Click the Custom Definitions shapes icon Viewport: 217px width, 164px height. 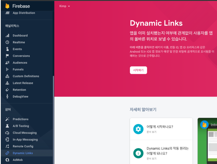[x=7, y=76]
